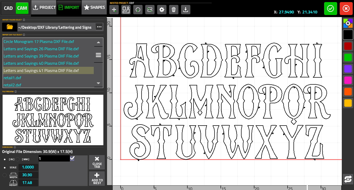Open the multicolor layer settings icon

tap(348, 23)
